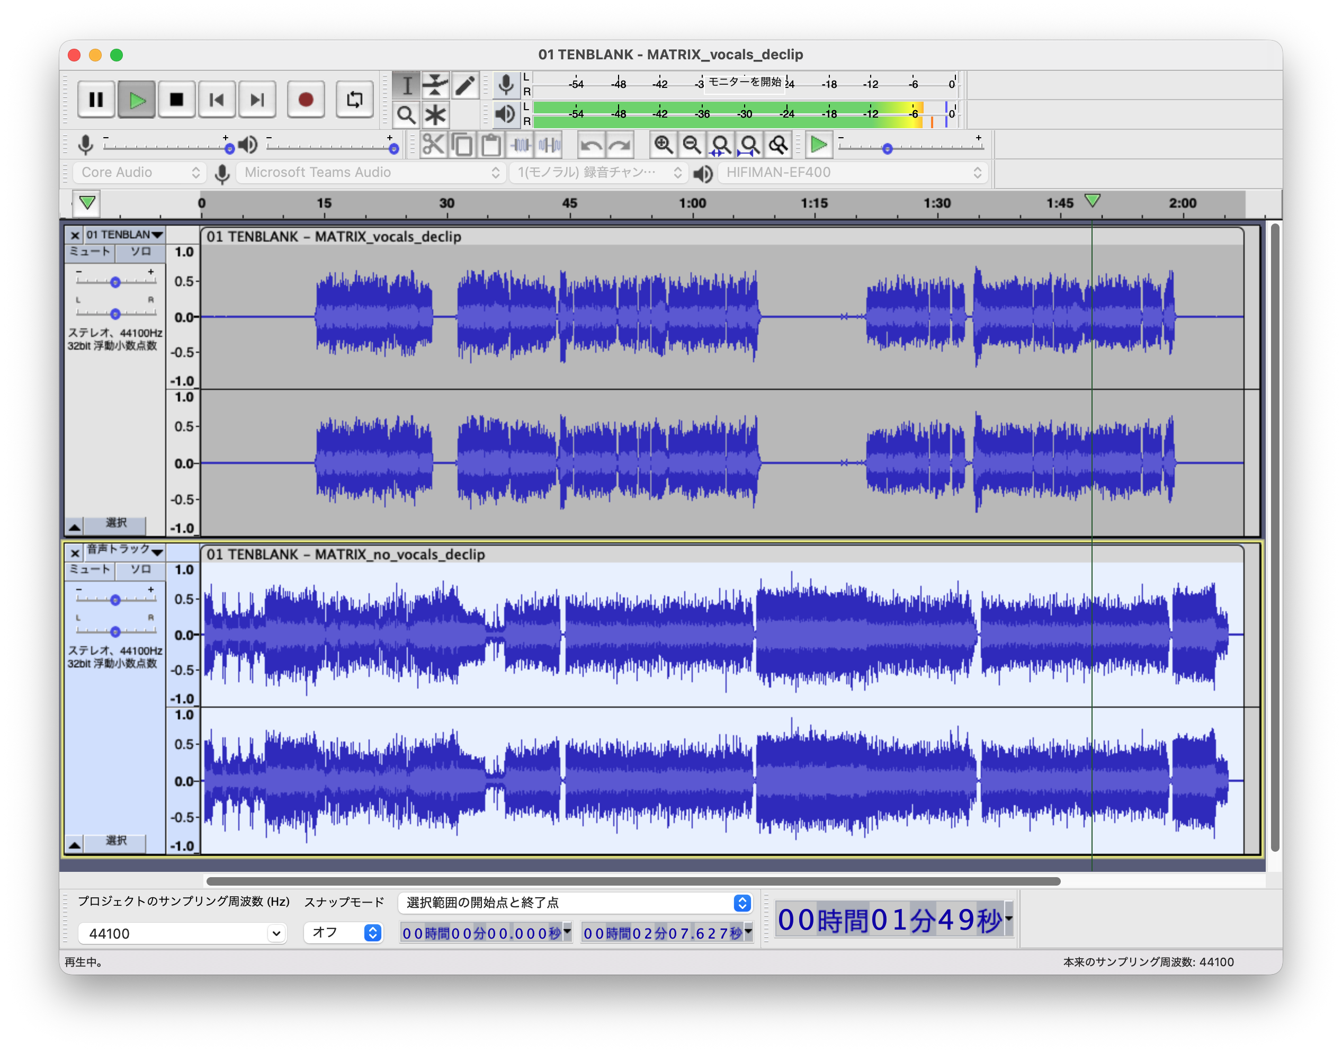Open the Core Audio host dropdown
Viewport: 1342px width, 1053px height.
[x=140, y=173]
